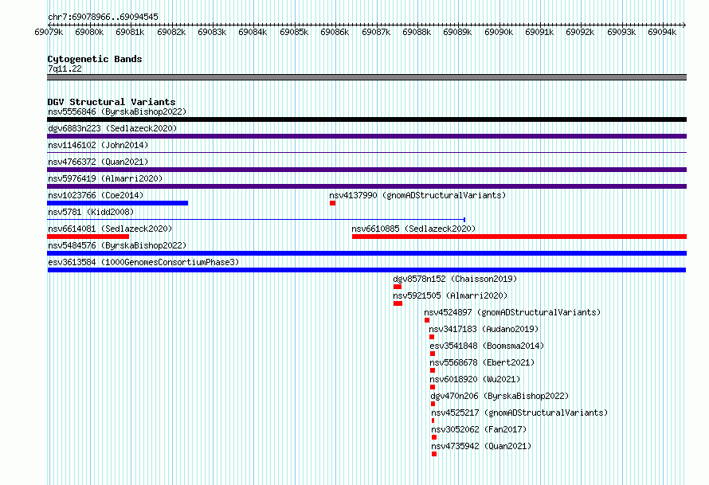Viewport: 709px width, 485px height.
Task: Open the nsv5568678 (Ebert2021) label
Action: 482,362
